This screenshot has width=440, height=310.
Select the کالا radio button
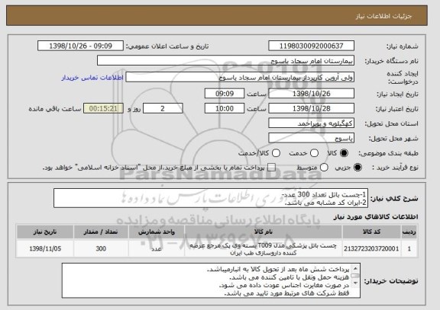tap(344, 153)
